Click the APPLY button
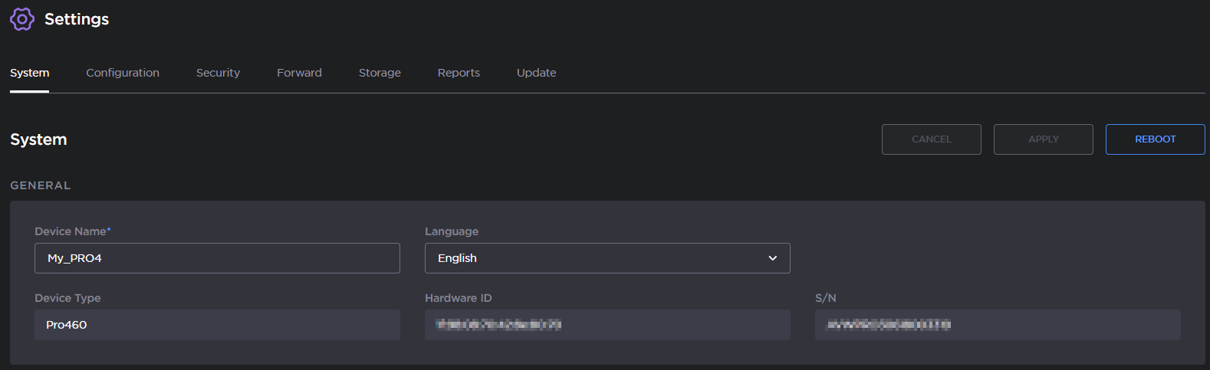The width and height of the screenshot is (1210, 370). pyautogui.click(x=1043, y=139)
